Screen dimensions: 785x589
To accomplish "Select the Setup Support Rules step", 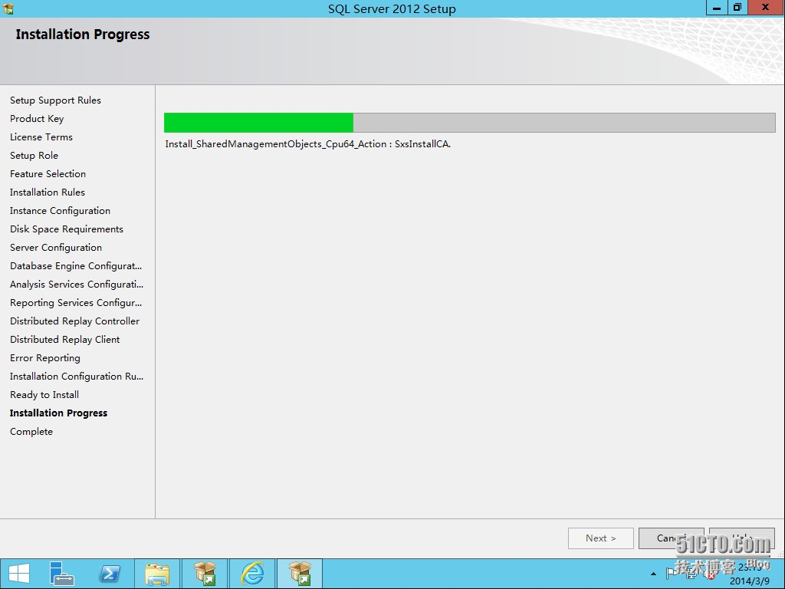I will coord(55,100).
